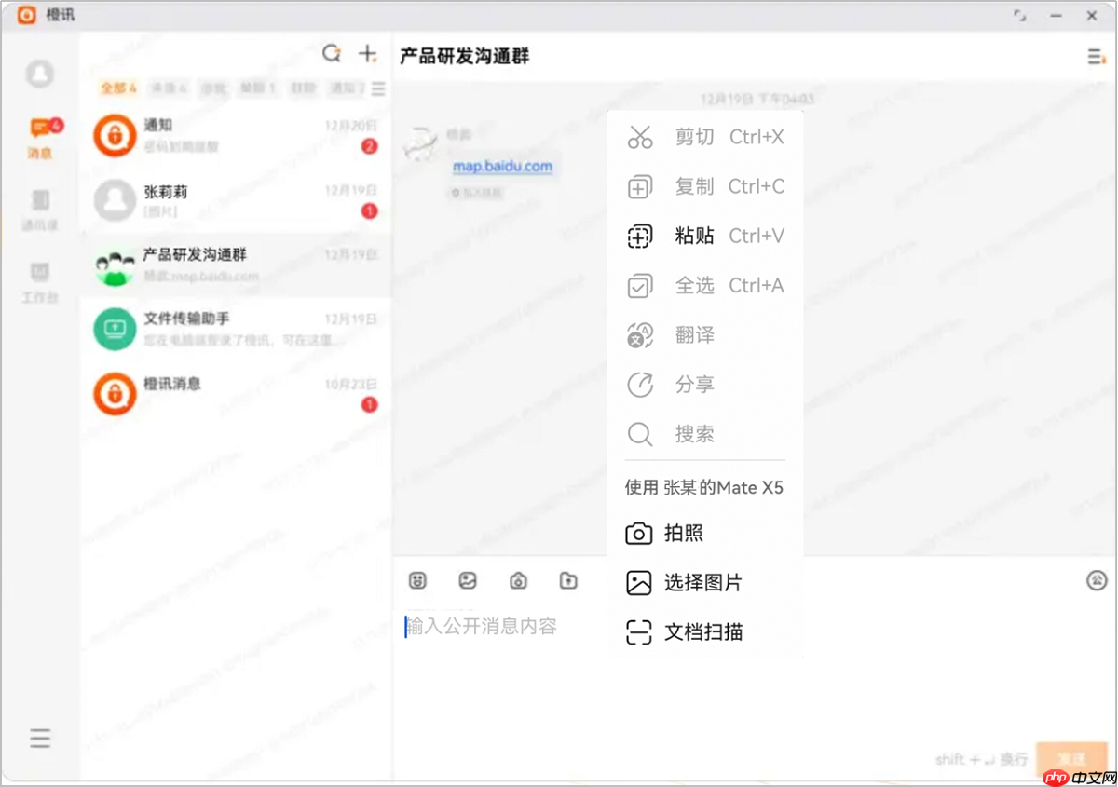Select the image icon in the compose toolbar
The width and height of the screenshot is (1118, 787).
coord(468,580)
